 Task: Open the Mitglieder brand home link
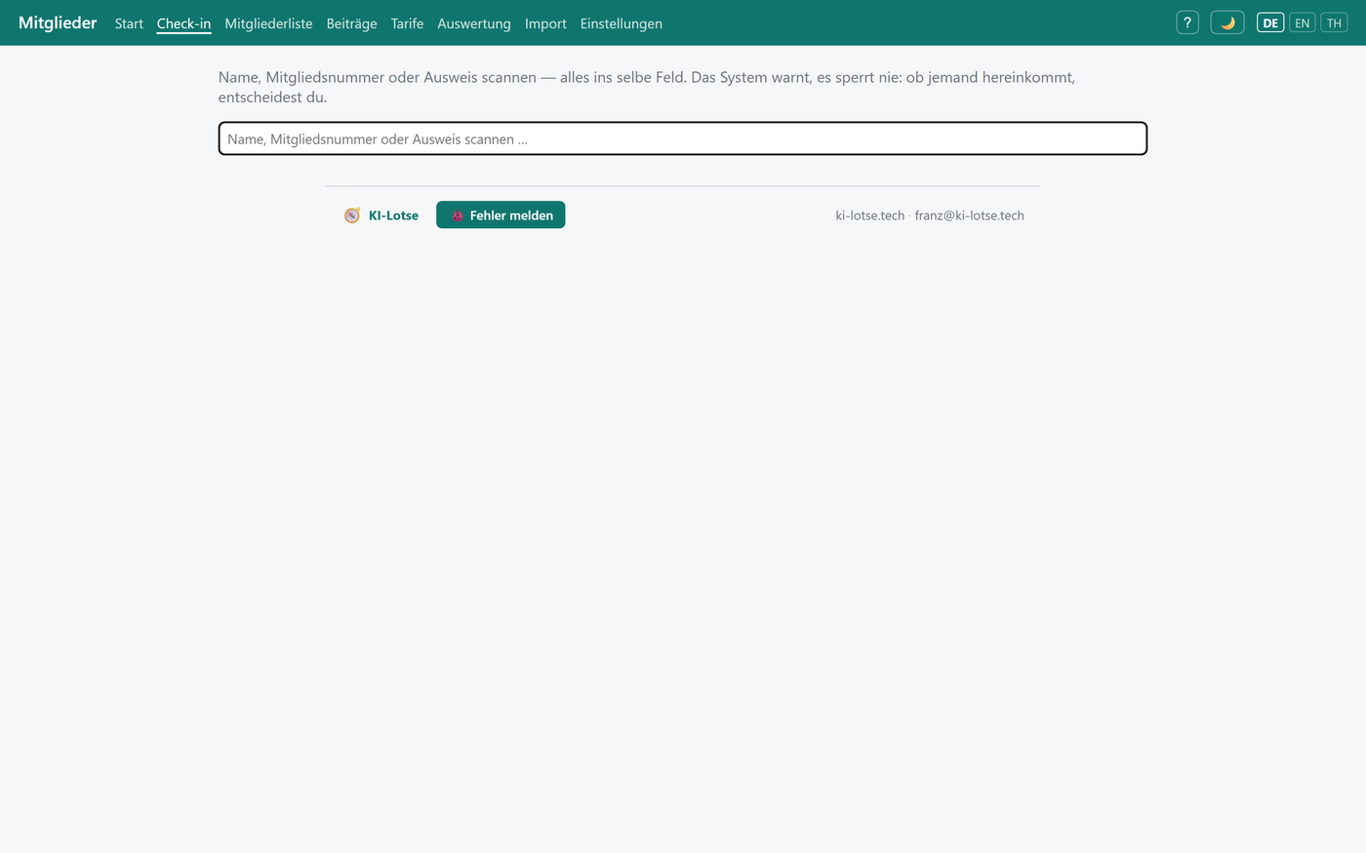(58, 22)
